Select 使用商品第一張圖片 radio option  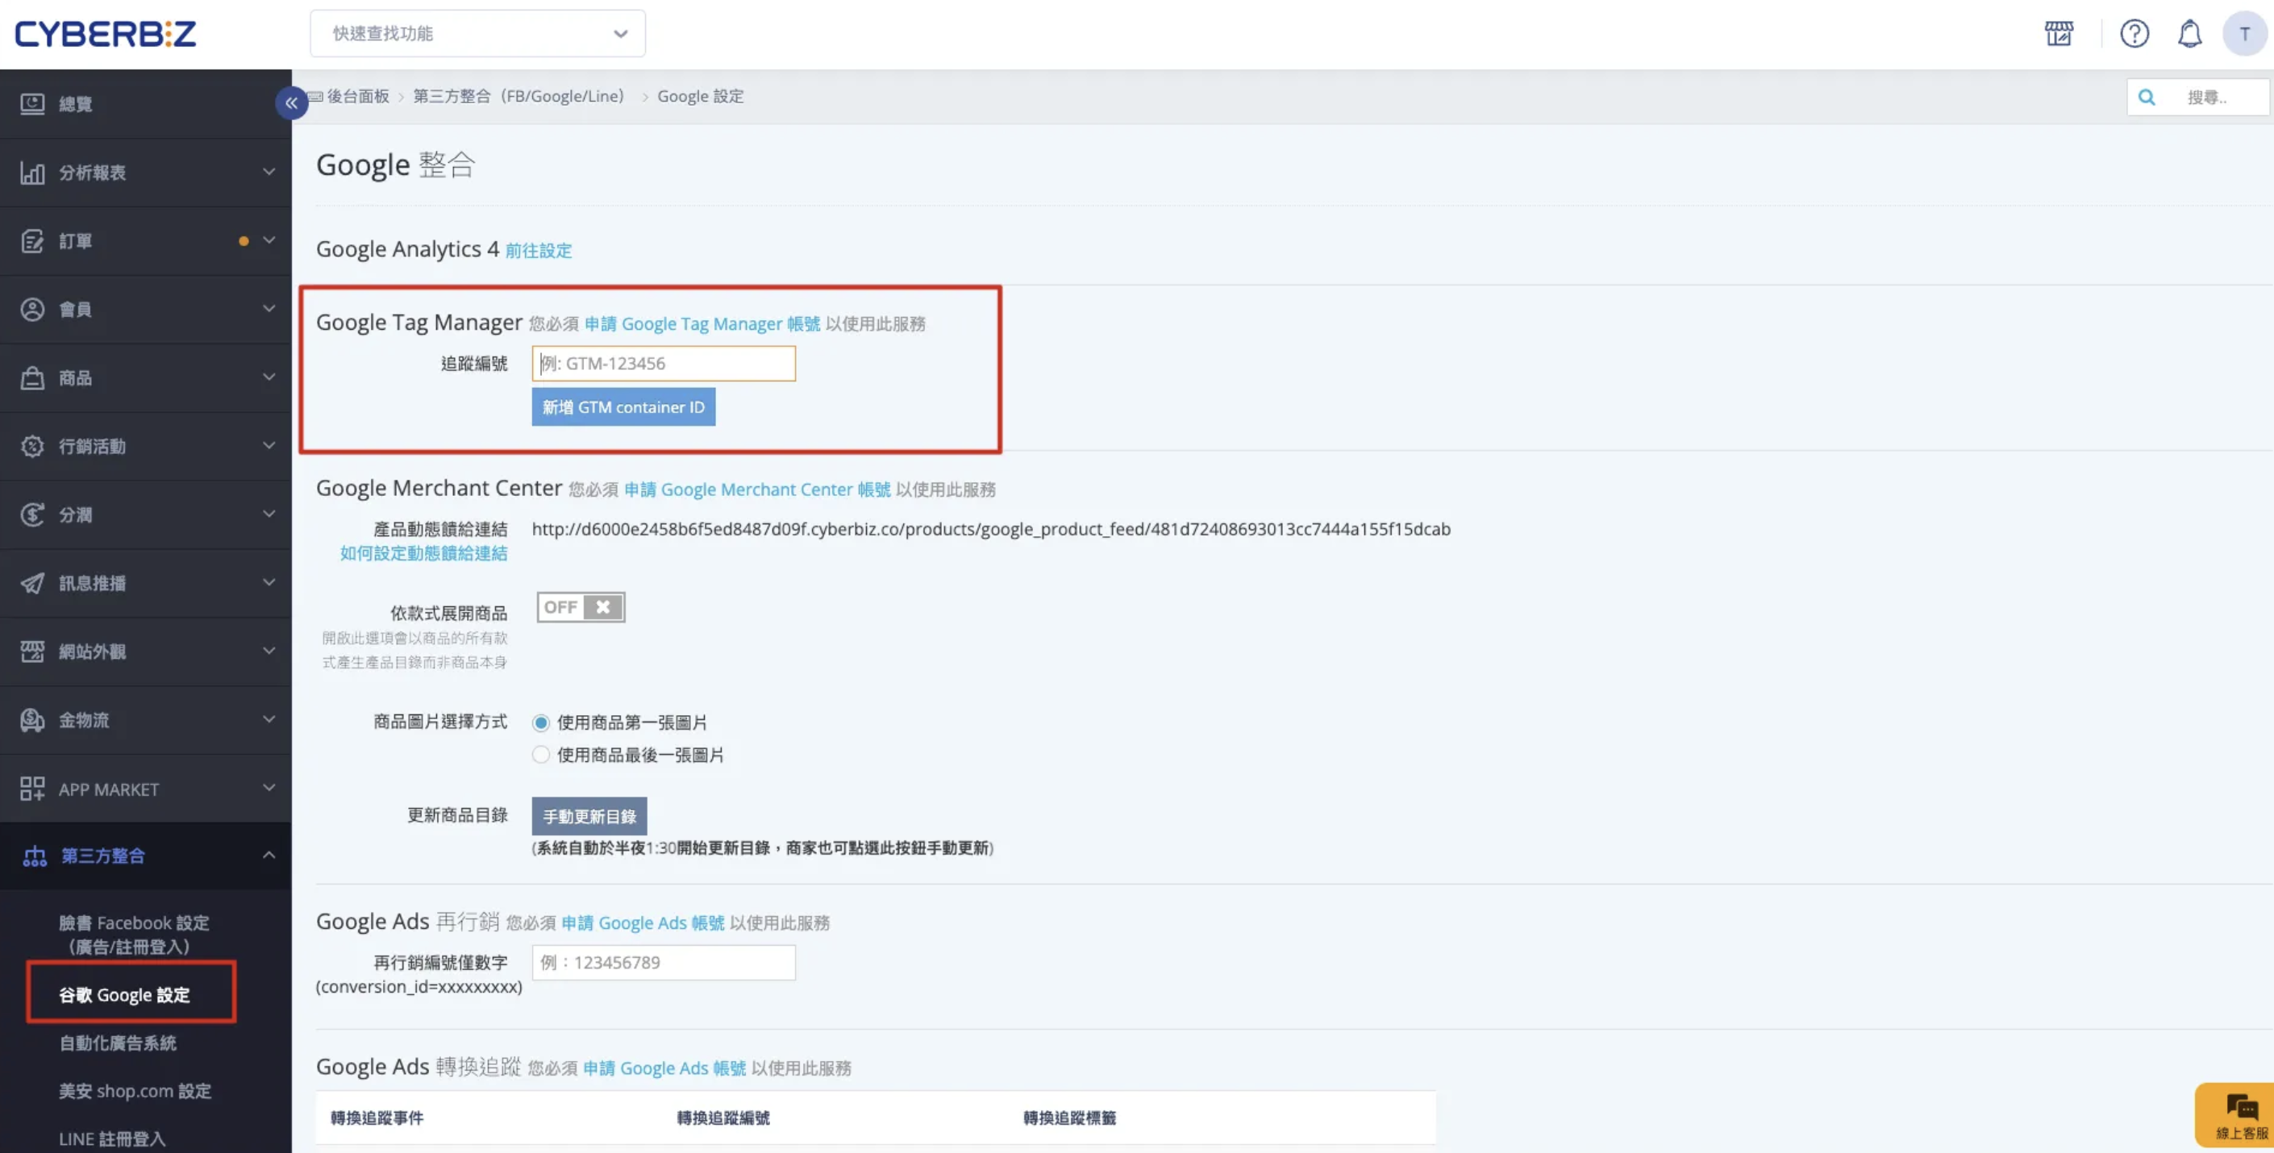[541, 723]
